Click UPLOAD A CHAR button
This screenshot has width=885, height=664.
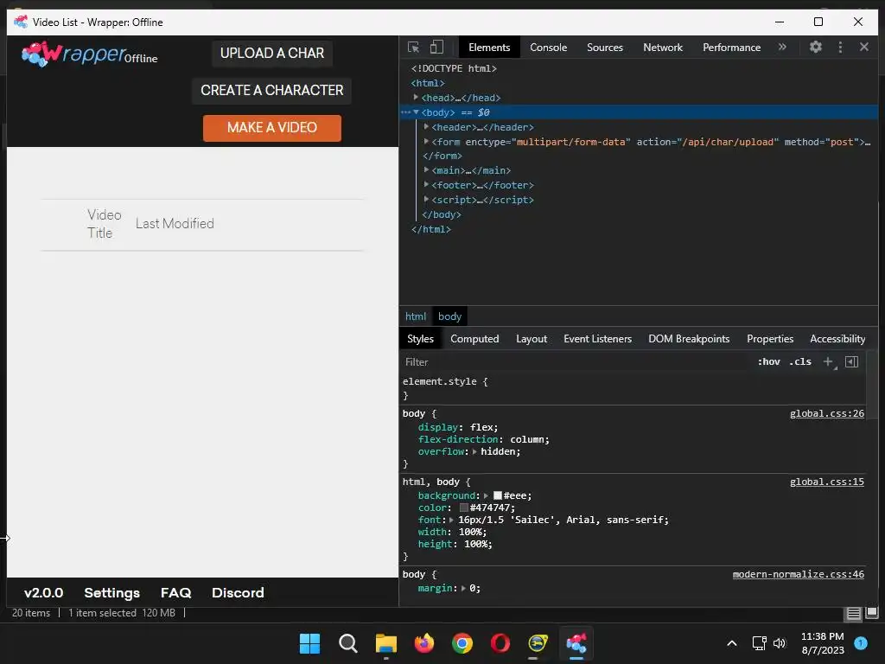(272, 53)
